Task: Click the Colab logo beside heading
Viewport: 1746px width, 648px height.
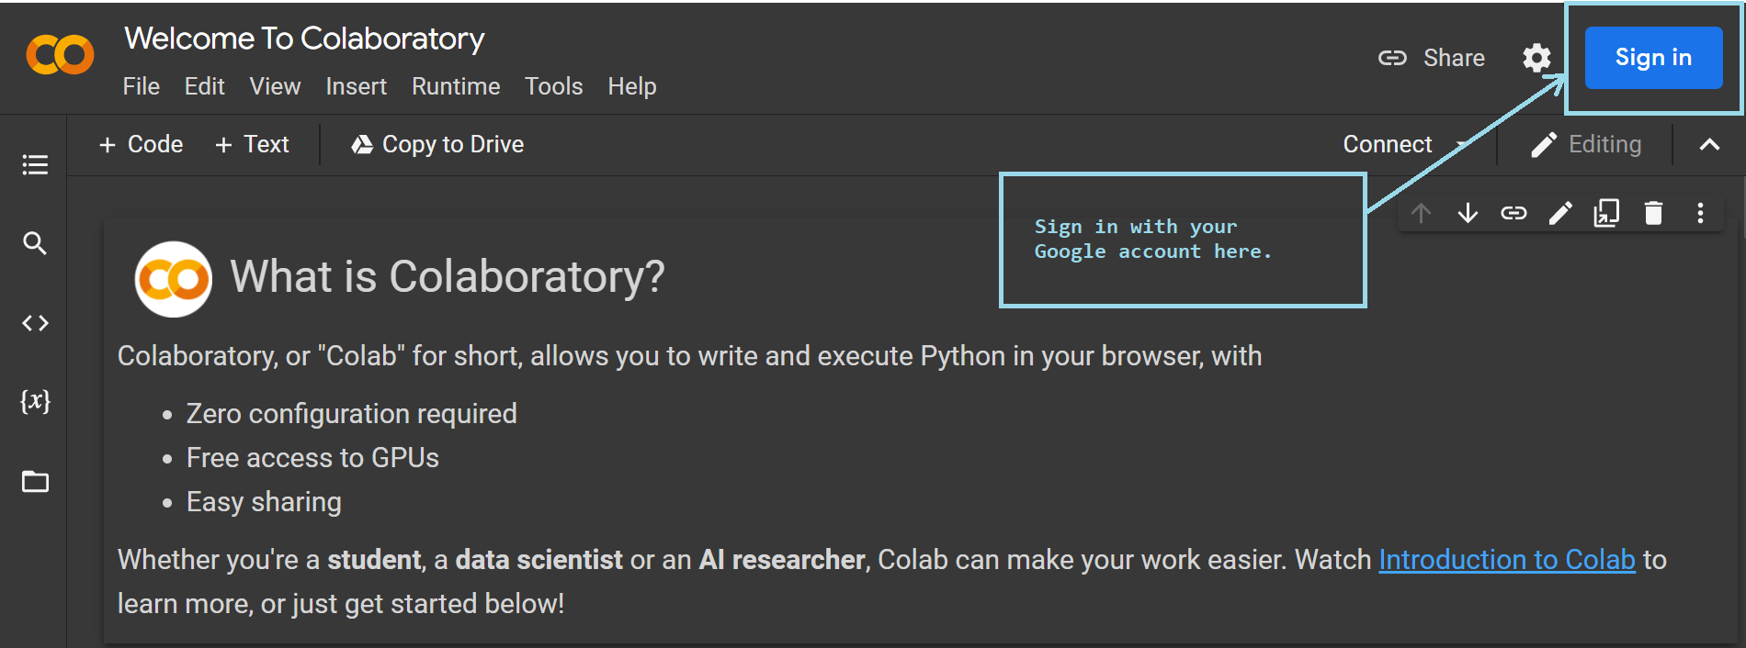Action: tap(173, 279)
